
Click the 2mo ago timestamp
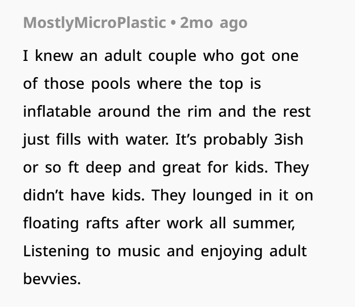click(214, 23)
